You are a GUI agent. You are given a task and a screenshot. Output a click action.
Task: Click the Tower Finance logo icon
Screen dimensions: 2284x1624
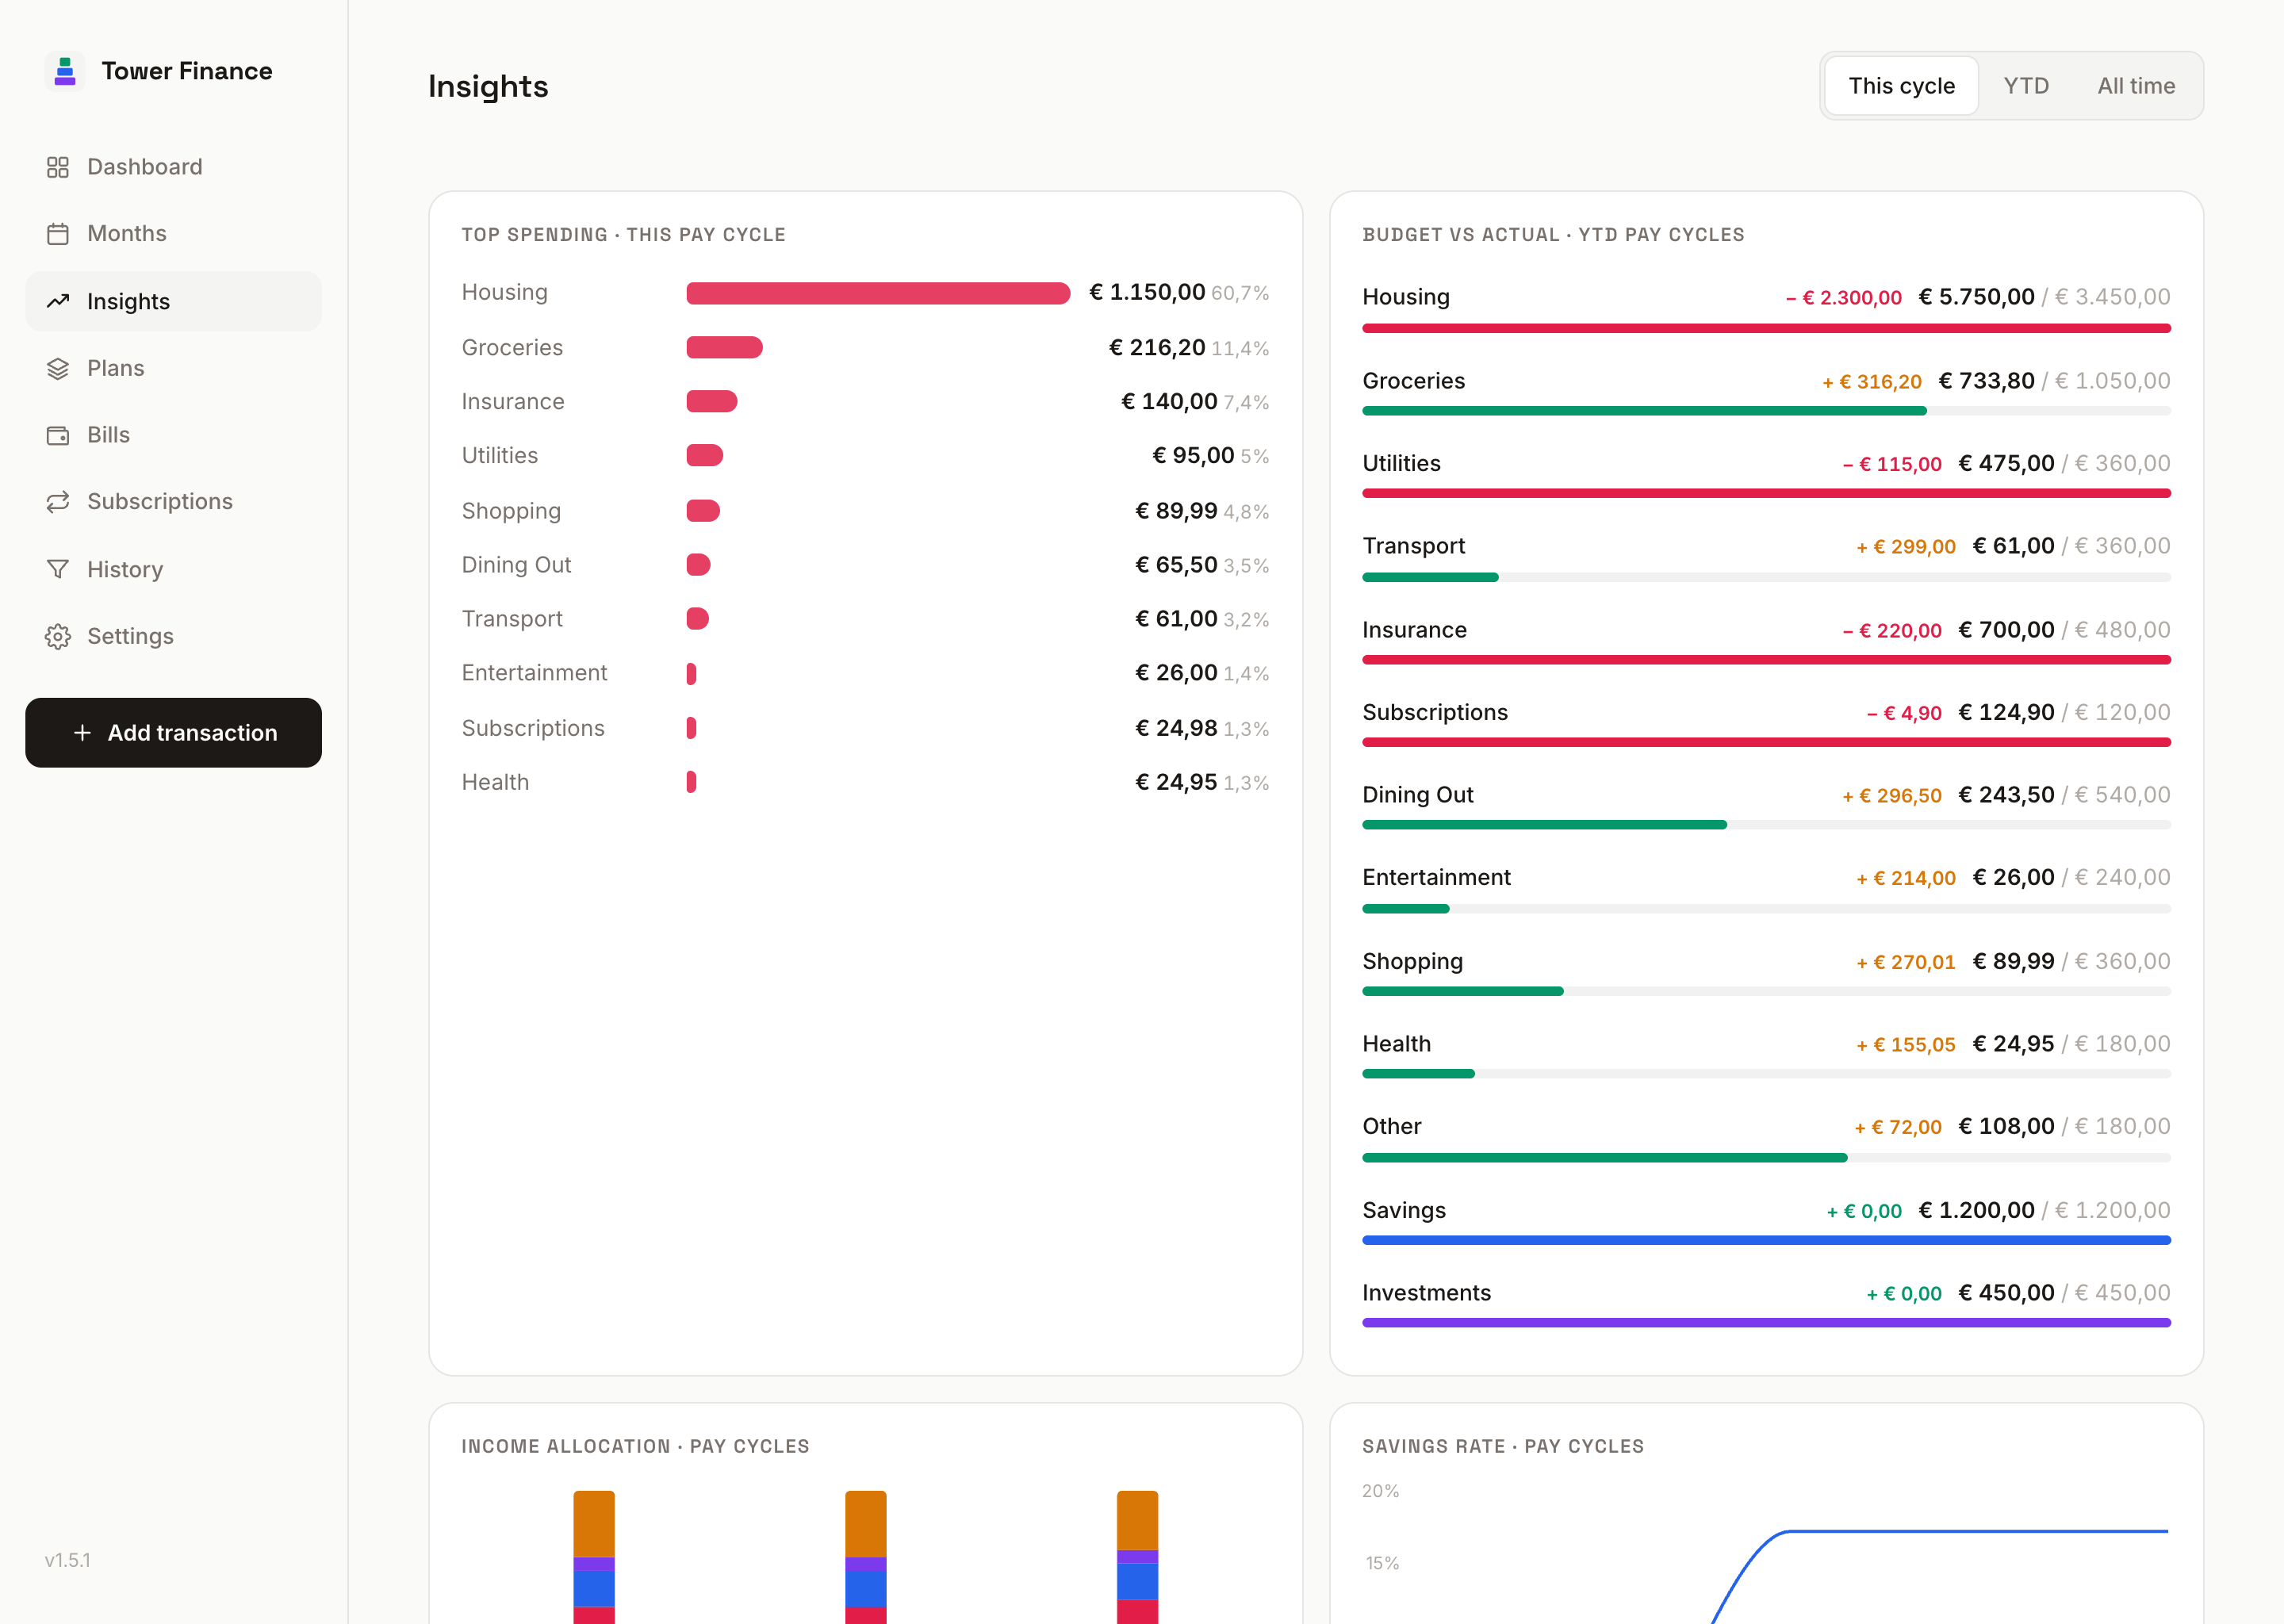[65, 71]
